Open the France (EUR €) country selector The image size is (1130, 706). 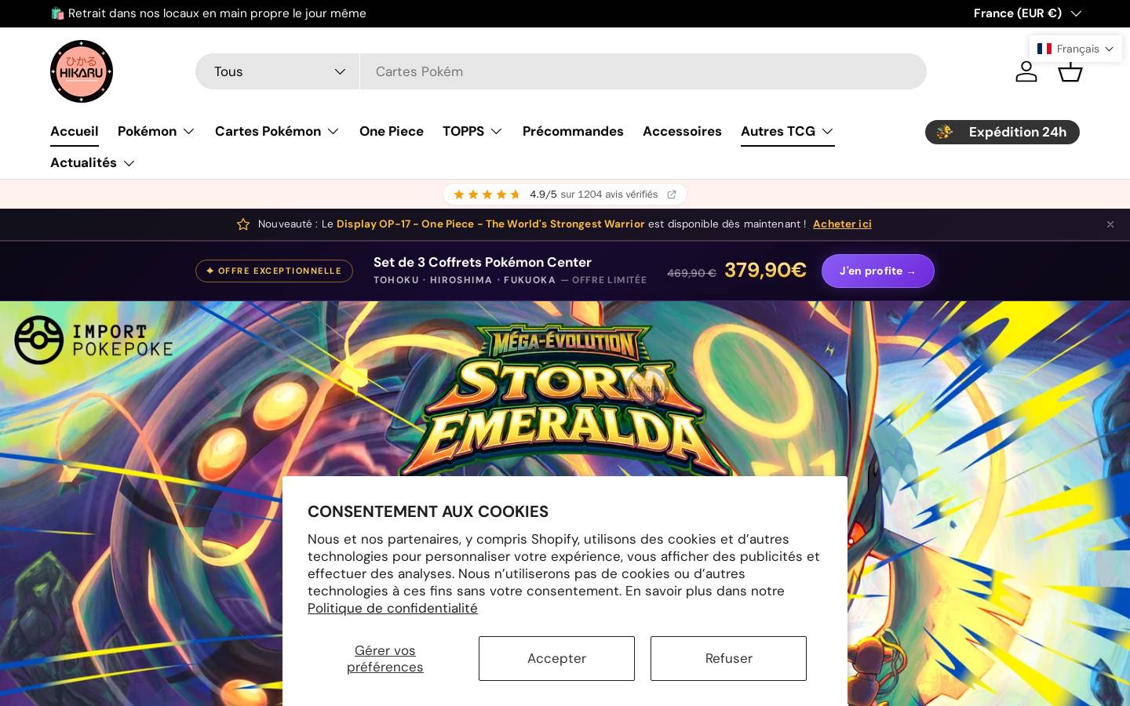point(1027,13)
